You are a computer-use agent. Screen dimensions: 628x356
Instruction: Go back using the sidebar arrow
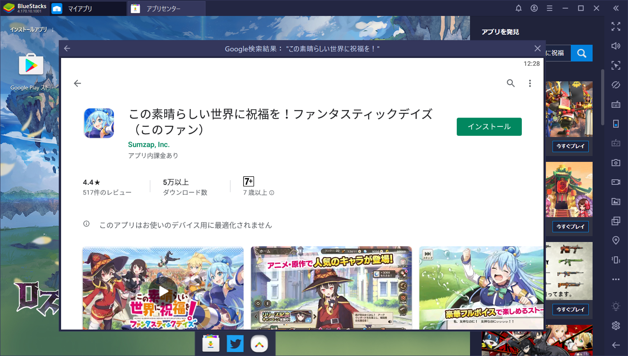click(616, 345)
